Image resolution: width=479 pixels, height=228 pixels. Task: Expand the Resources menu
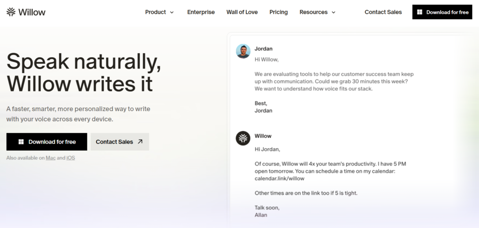(x=318, y=12)
